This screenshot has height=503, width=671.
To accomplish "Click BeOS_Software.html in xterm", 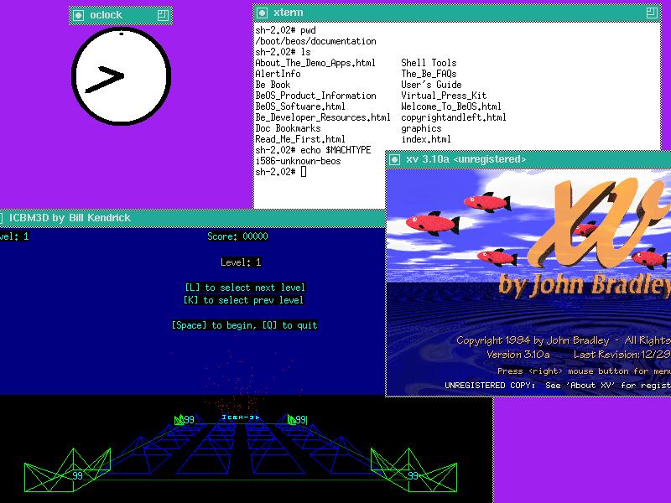I will 300,106.
